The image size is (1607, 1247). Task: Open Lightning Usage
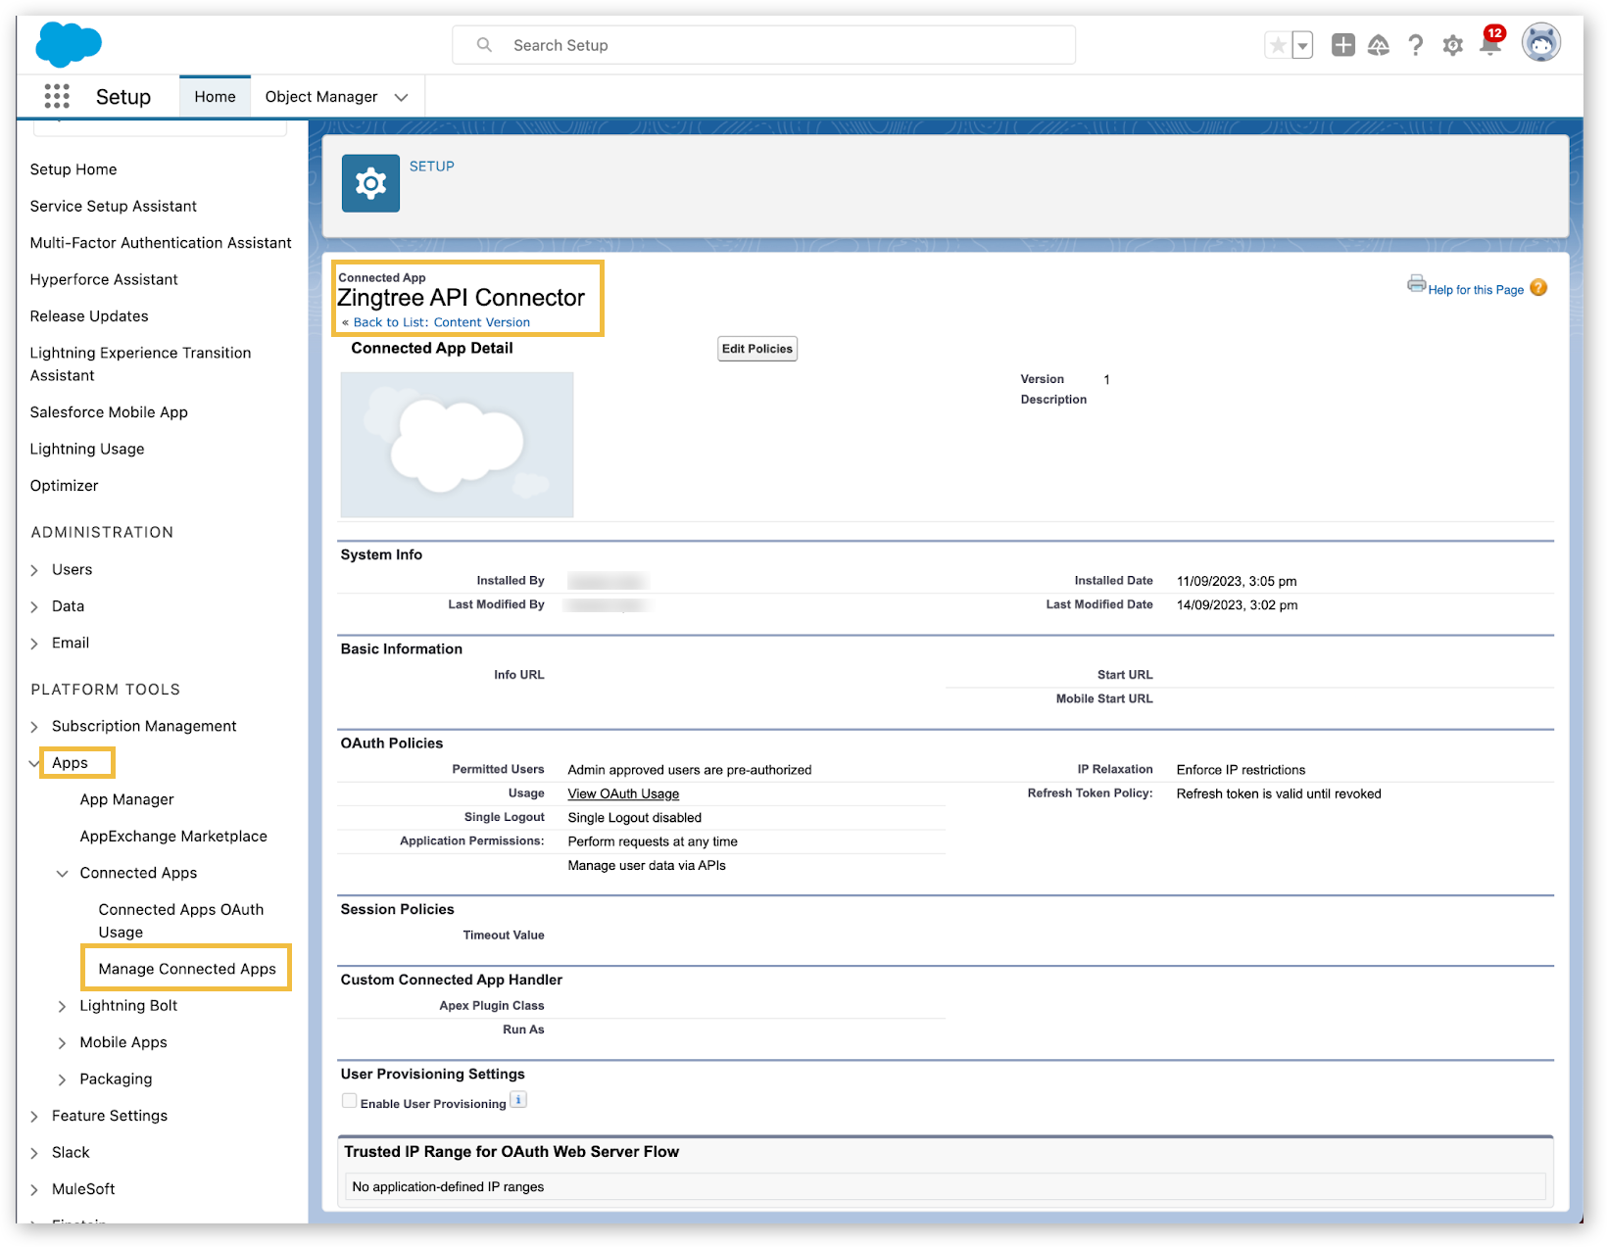(x=87, y=449)
